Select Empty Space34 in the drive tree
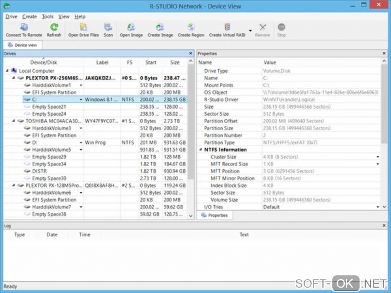Screen dimensions: 391x293 pyautogui.click(x=49, y=164)
